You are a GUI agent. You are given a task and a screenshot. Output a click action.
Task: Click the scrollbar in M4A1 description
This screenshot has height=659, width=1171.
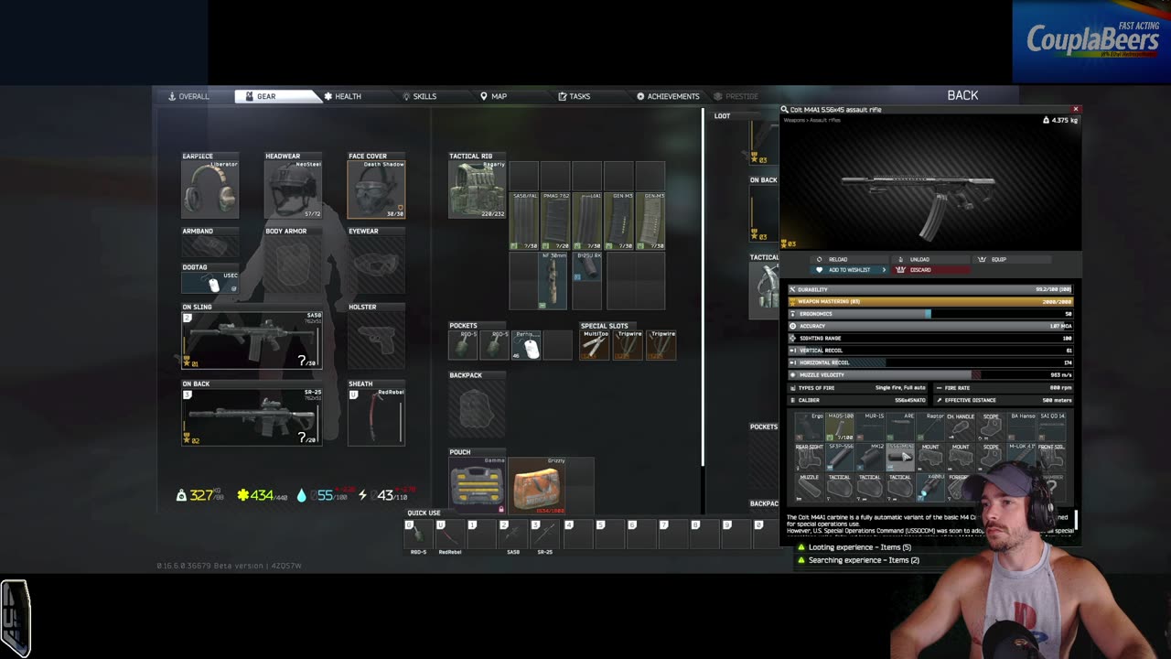click(x=1077, y=519)
